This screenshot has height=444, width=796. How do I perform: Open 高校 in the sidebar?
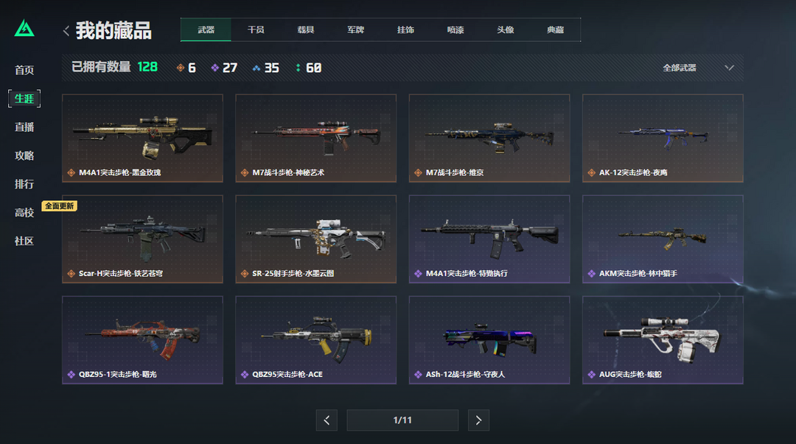click(x=24, y=213)
